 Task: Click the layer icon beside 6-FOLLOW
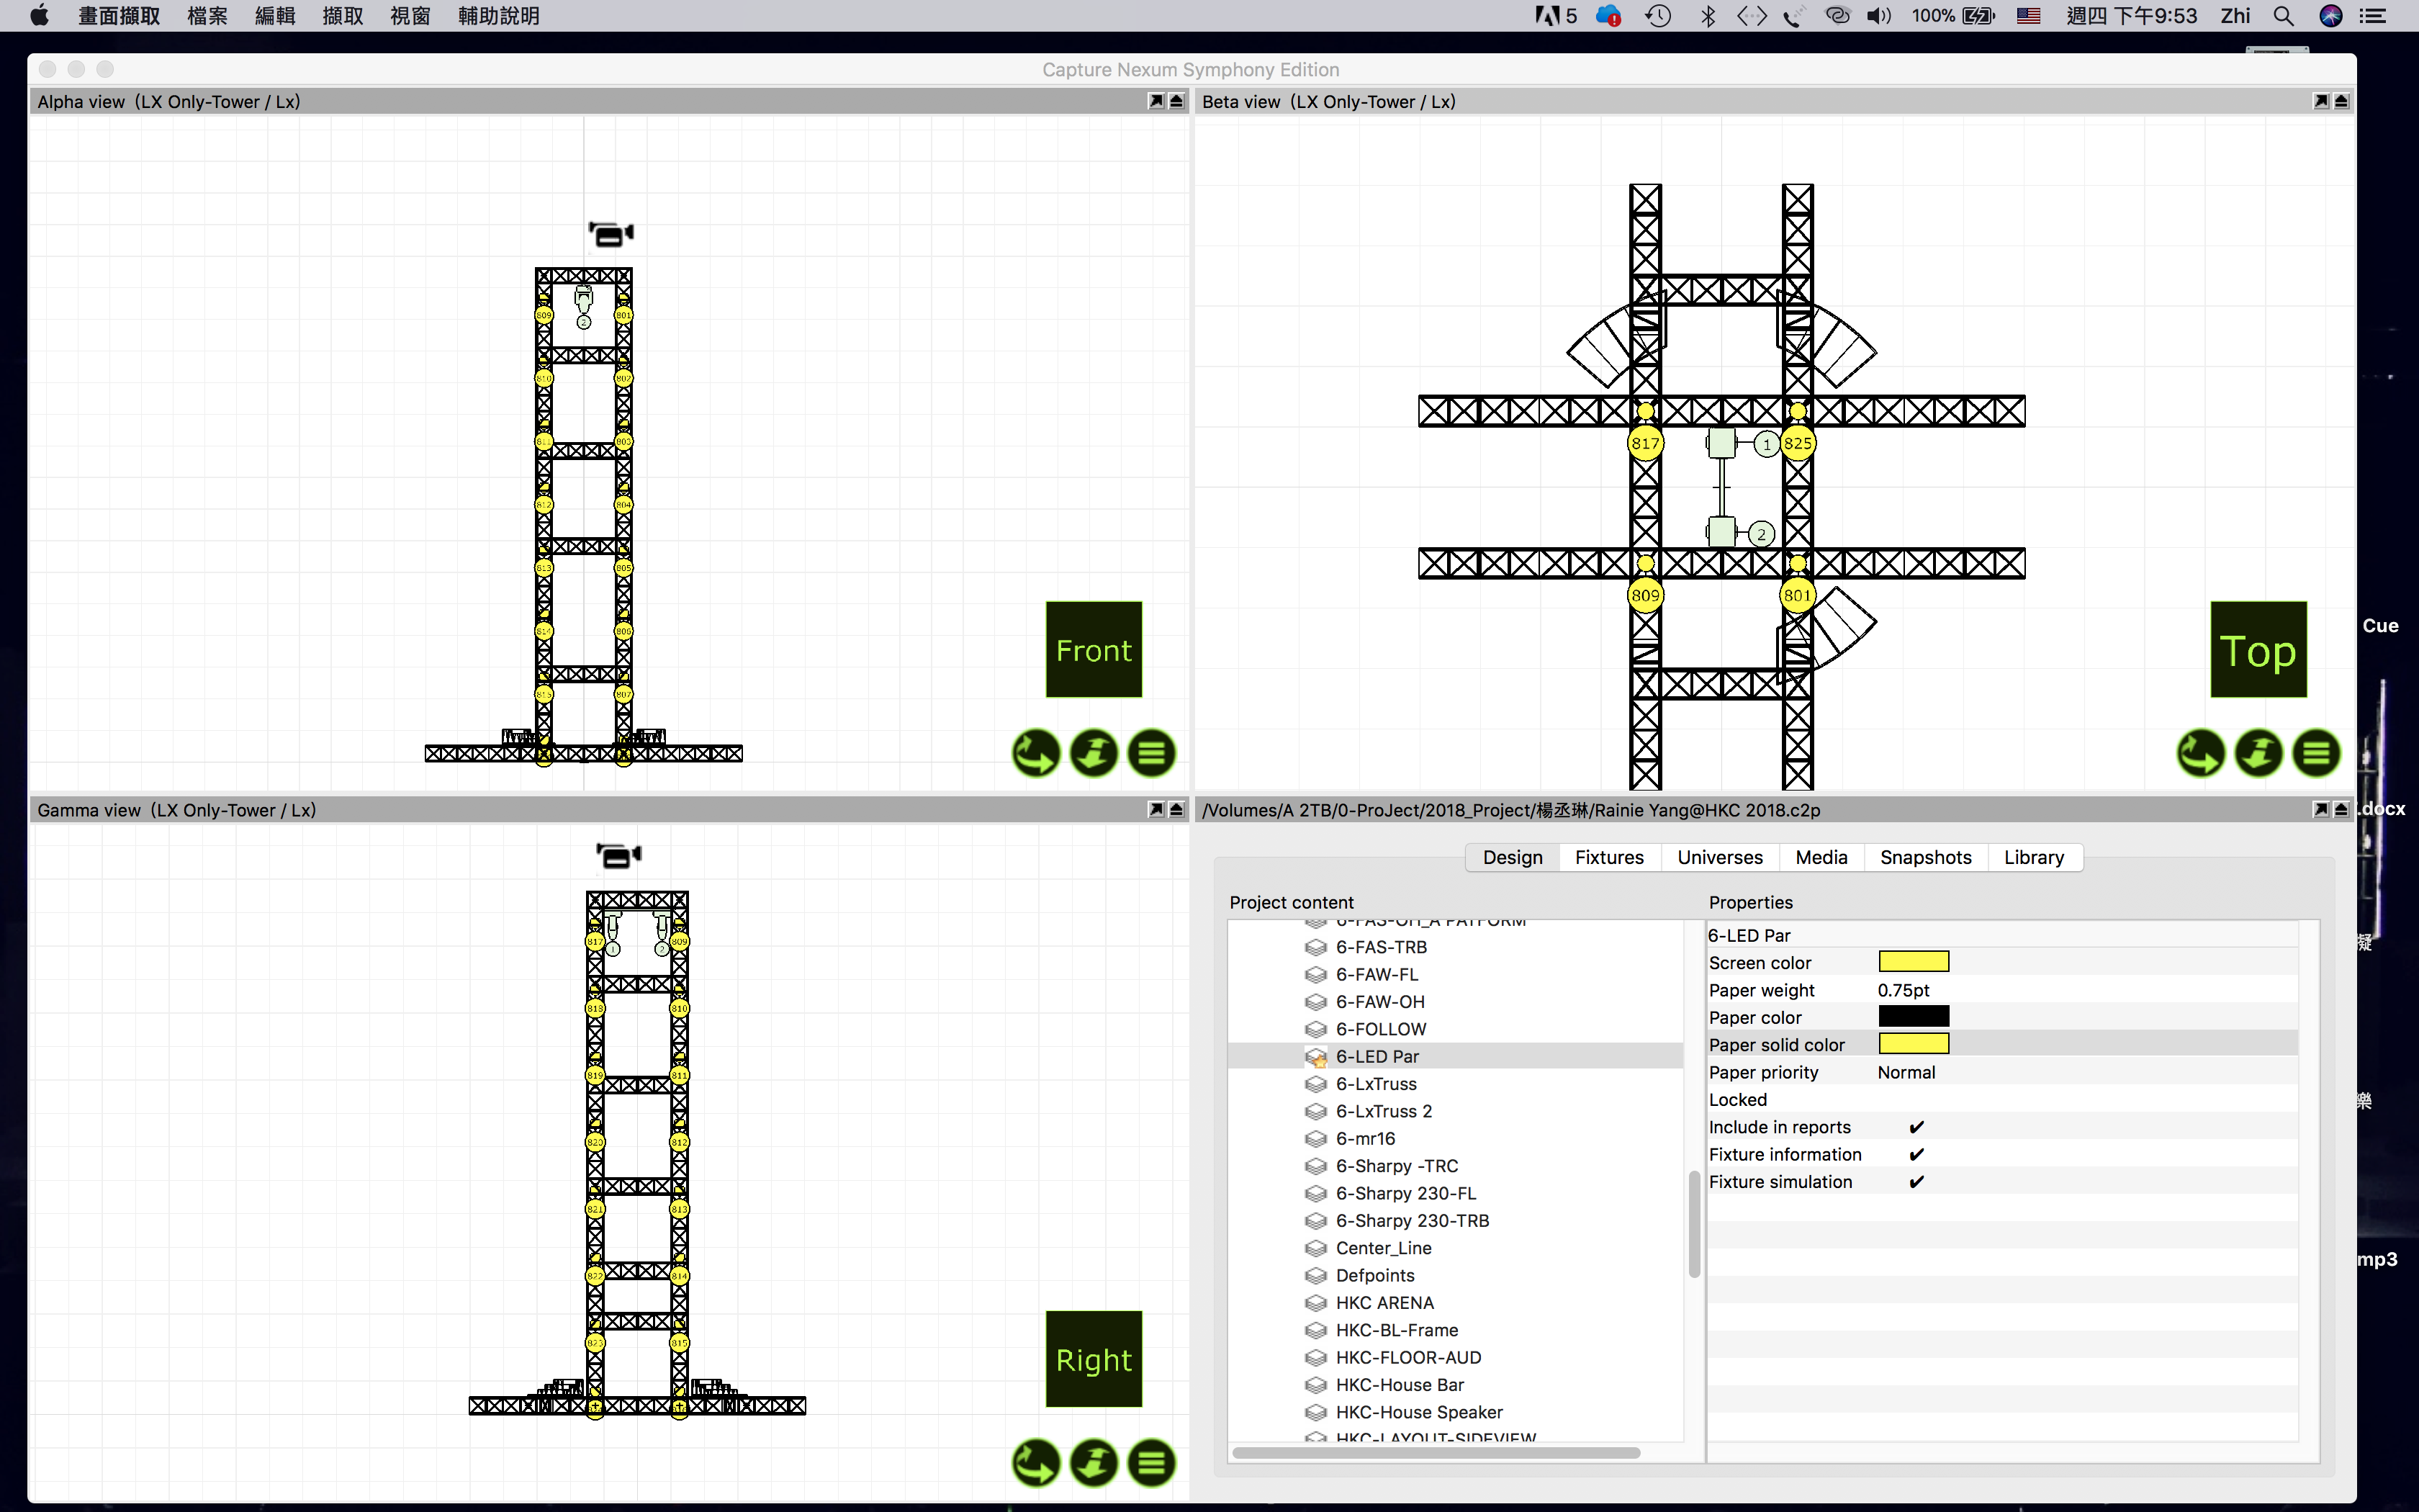click(x=1315, y=1029)
